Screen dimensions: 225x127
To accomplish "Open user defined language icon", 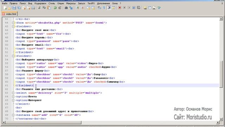I will [114, 8].
